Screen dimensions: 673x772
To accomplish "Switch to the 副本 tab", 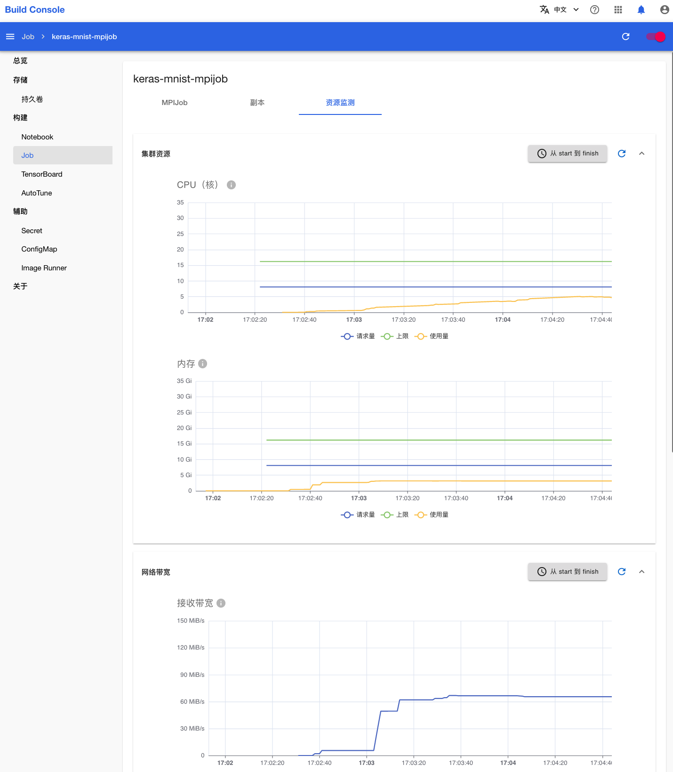I will click(x=257, y=103).
